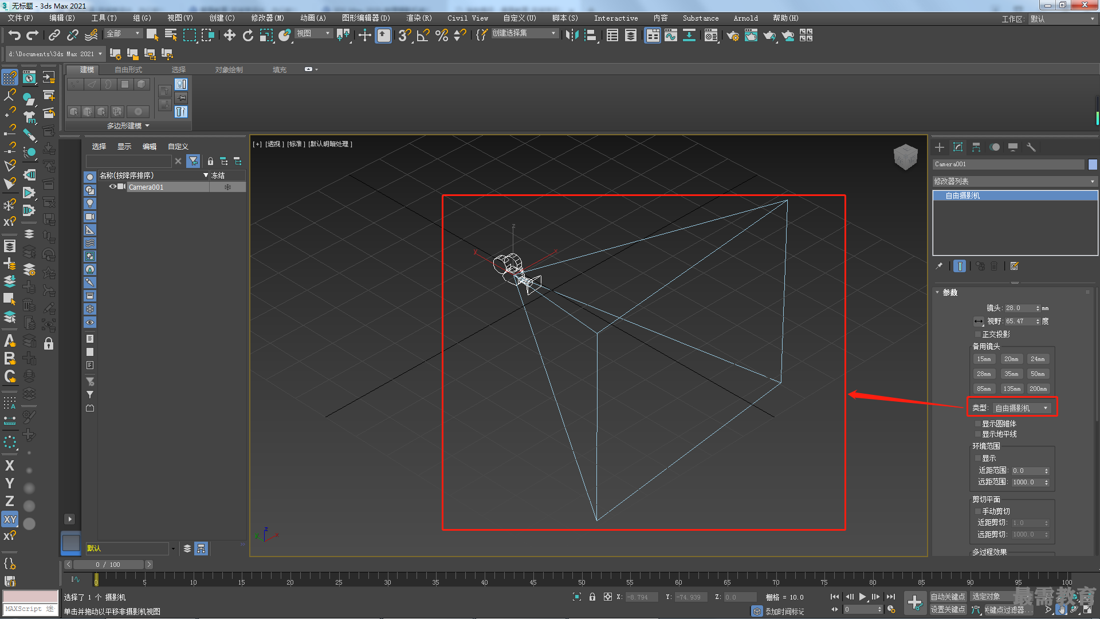Click the ViewCube in viewport
The height and width of the screenshot is (619, 1100).
click(905, 156)
